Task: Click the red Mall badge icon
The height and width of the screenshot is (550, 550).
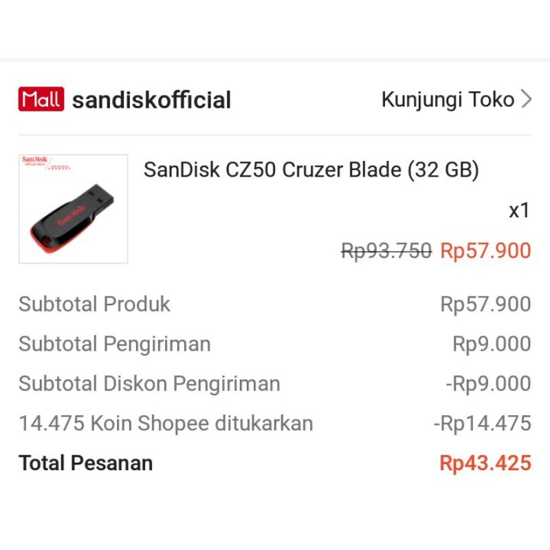Action: (x=41, y=100)
